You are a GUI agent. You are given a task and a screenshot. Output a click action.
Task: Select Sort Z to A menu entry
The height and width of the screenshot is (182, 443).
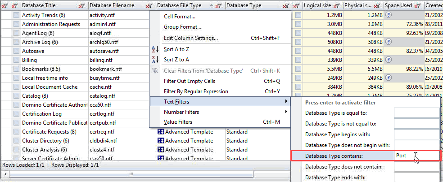click(176, 60)
